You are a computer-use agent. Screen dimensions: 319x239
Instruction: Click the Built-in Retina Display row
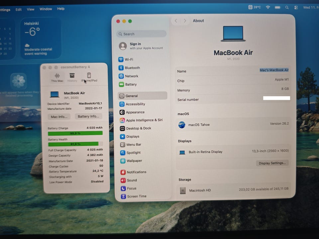pyautogui.click(x=234, y=152)
